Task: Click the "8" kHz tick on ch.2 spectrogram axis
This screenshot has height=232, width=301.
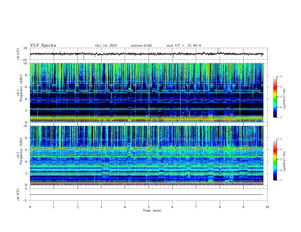Action: click(26, 138)
